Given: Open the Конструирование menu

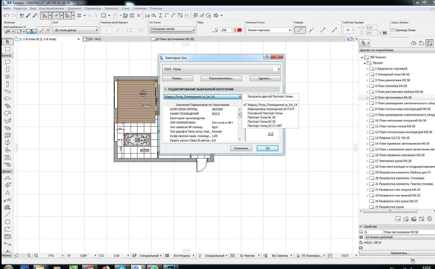Looking at the screenshot, I should click(52, 8).
